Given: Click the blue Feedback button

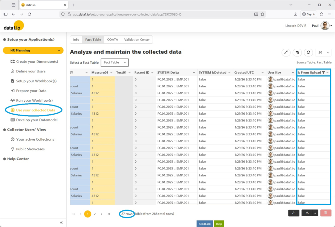Looking at the screenshot, I should point(205,224).
